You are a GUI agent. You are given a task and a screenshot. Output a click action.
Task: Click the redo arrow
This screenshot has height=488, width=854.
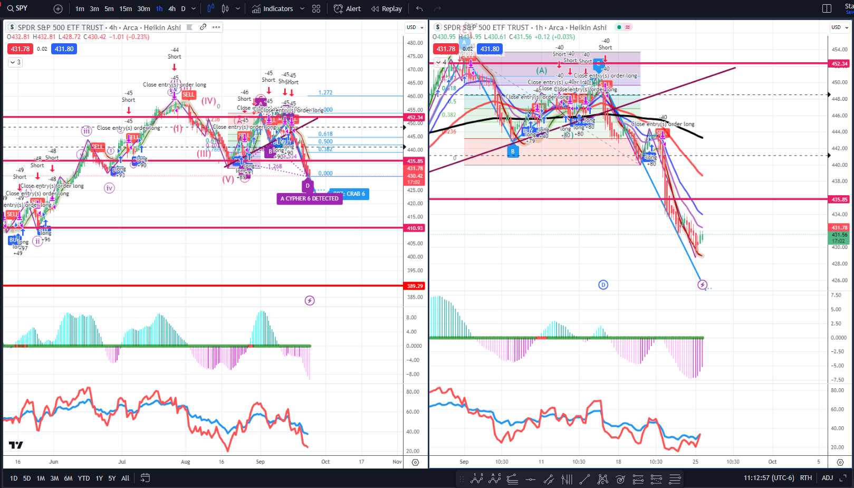click(437, 9)
